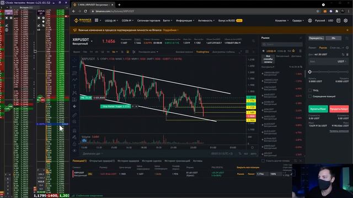353x198 pixels.
Task: Open Уровень комиссии link
Action: (339, 131)
